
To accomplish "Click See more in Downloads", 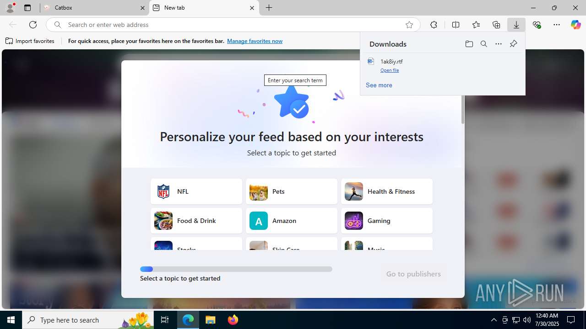I will tap(379, 85).
